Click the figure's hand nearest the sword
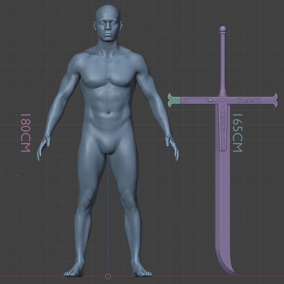 click(172, 148)
